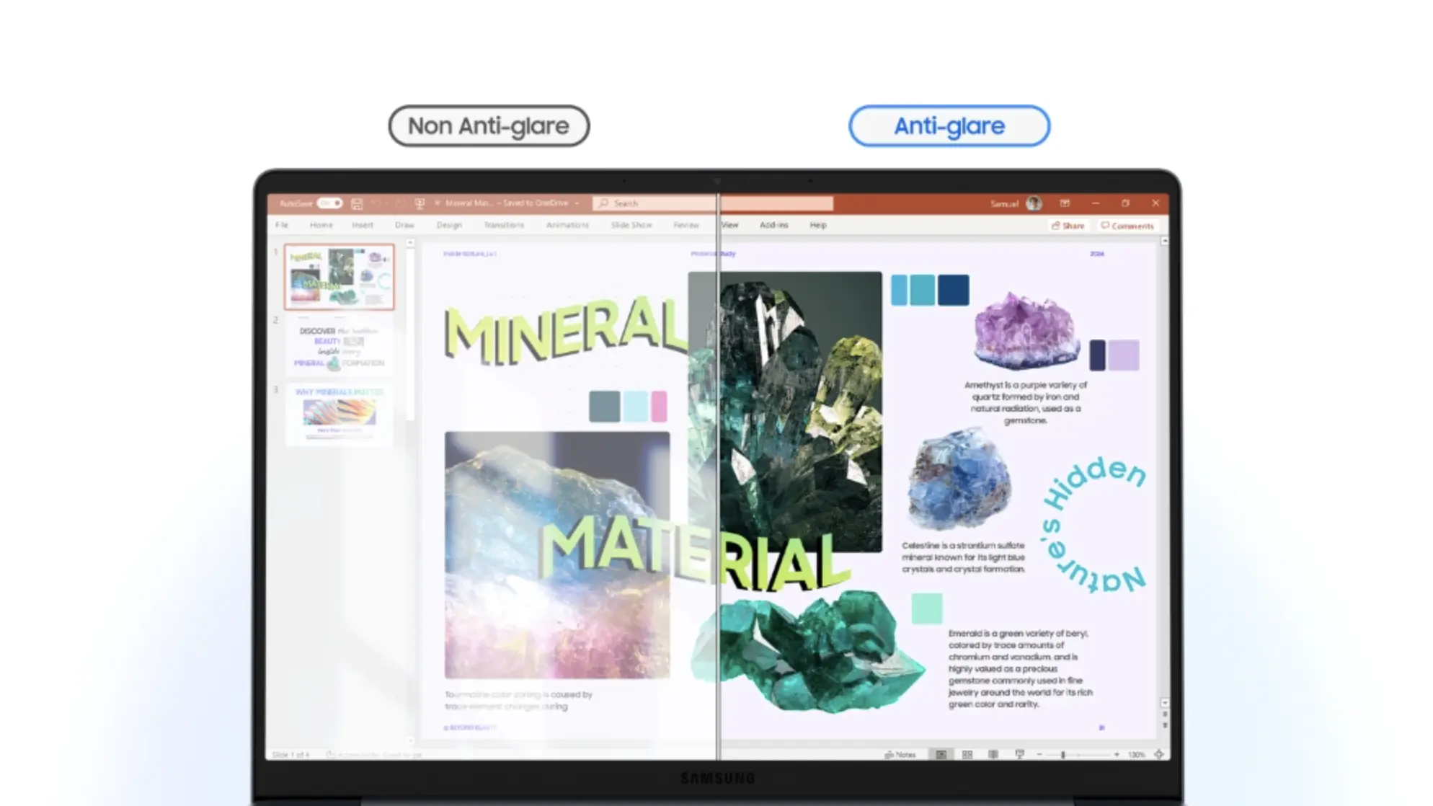Click the Celestine description paragraph

point(963,557)
